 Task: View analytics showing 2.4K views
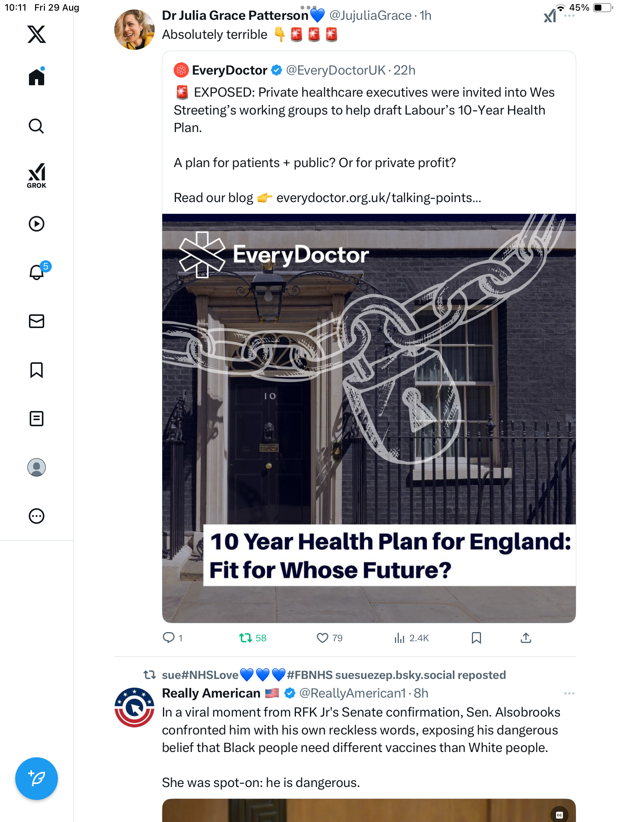coord(411,638)
